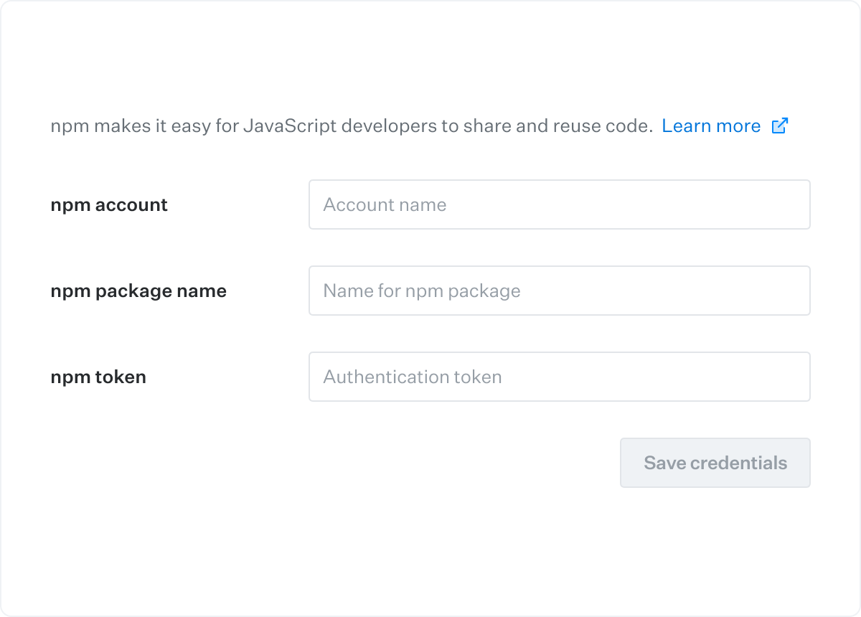The width and height of the screenshot is (861, 617).
Task: Click the Name for npm package placeholder
Action: 421,291
